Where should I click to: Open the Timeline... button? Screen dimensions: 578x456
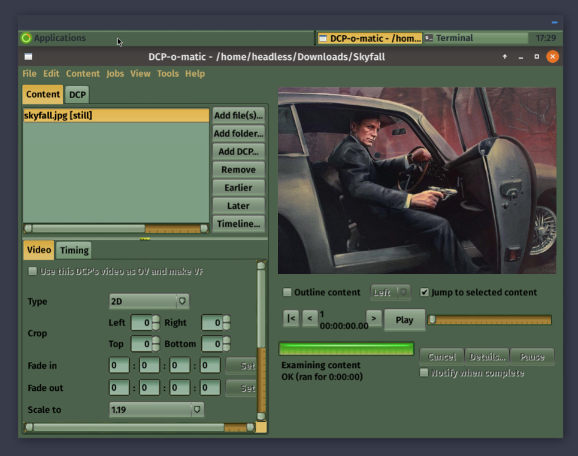point(238,224)
